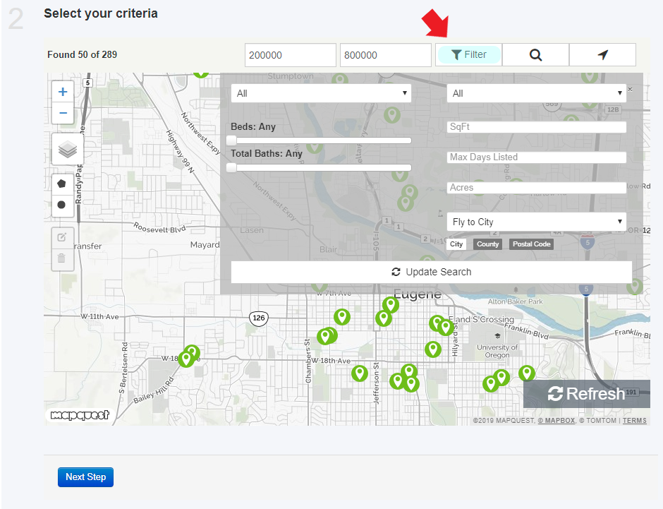Viewport: 663px width, 509px height.
Task: Select the polygon draw tool
Action: pyautogui.click(x=62, y=184)
